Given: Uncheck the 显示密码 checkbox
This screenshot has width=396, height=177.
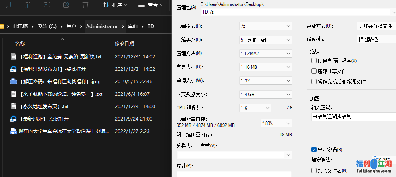Looking at the screenshot, I should [x=314, y=150].
